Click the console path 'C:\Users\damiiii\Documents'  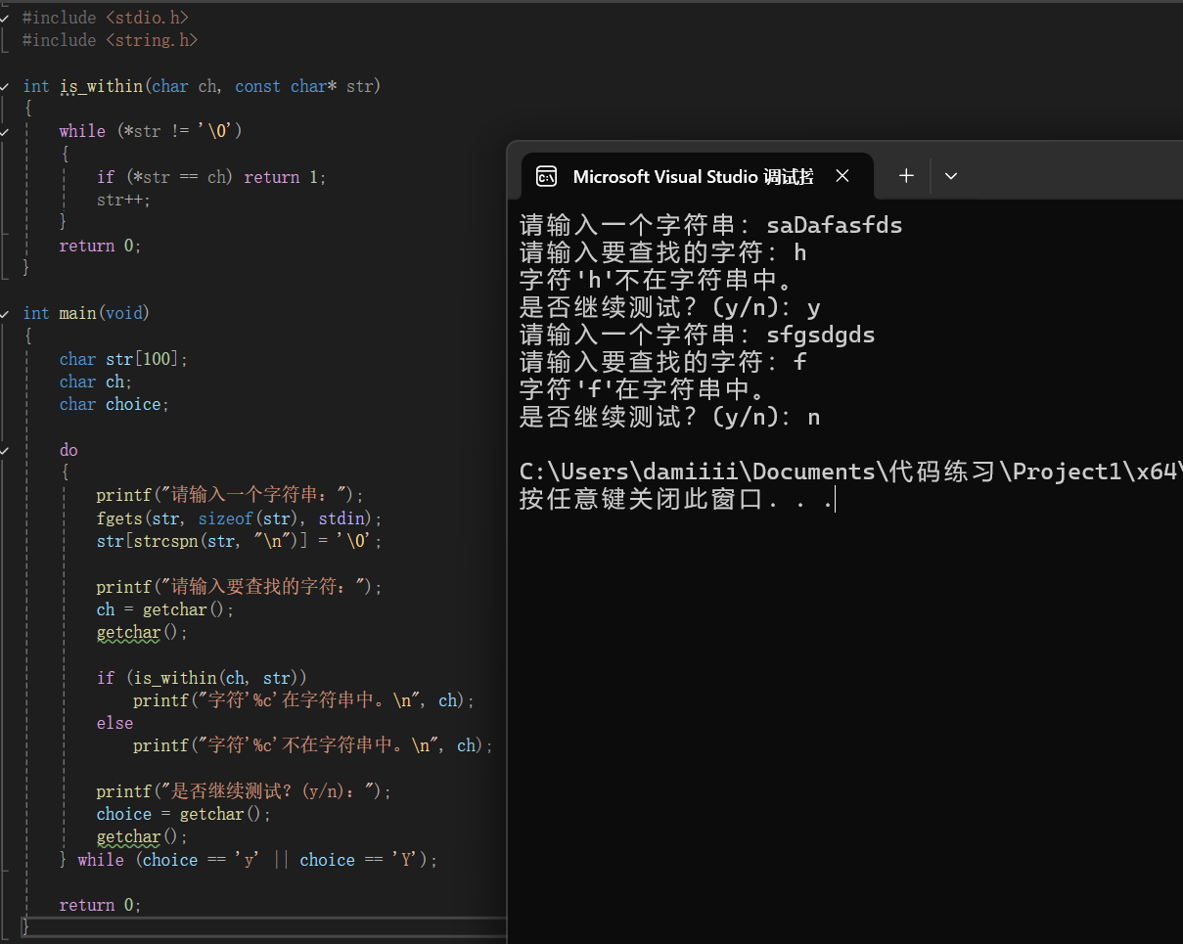coord(697,472)
